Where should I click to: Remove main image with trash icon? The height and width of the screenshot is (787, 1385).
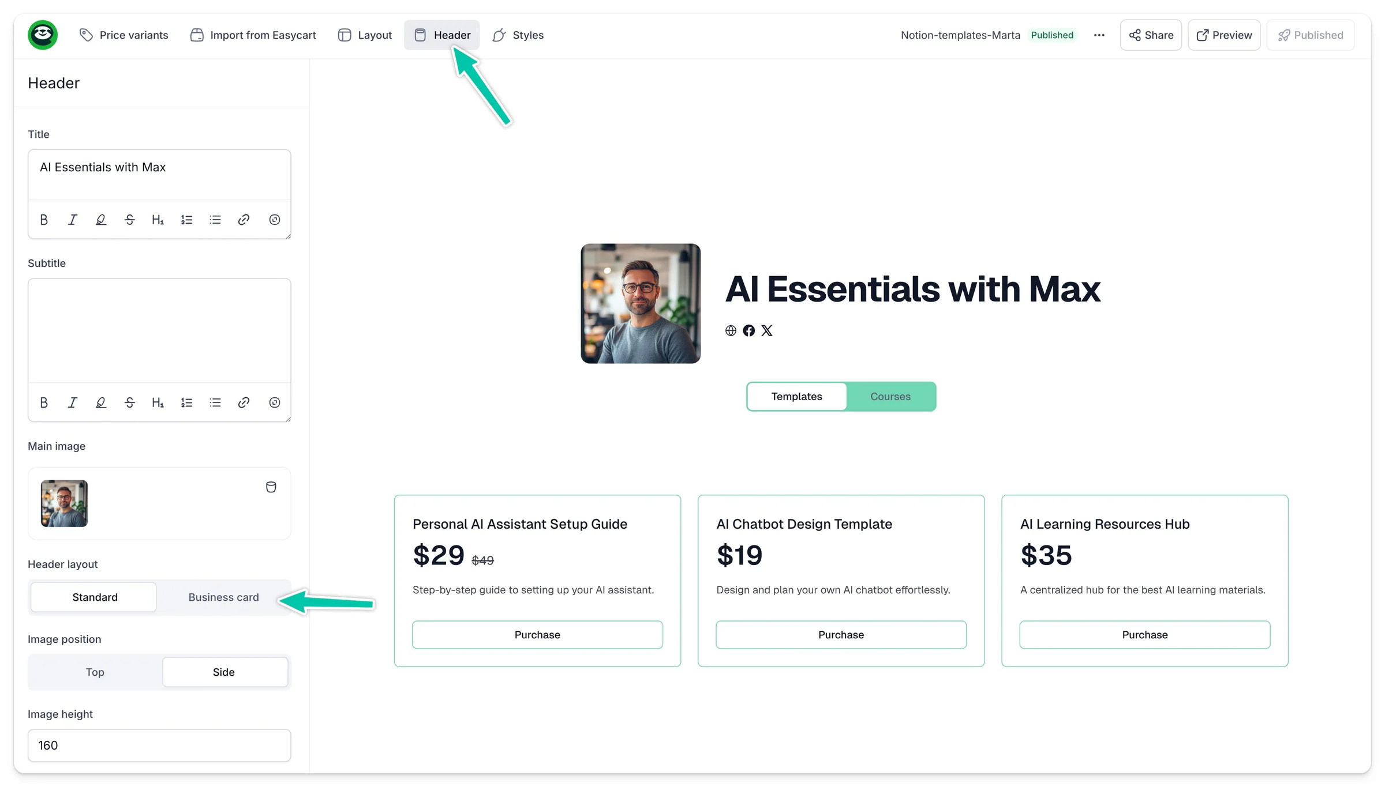(x=271, y=487)
